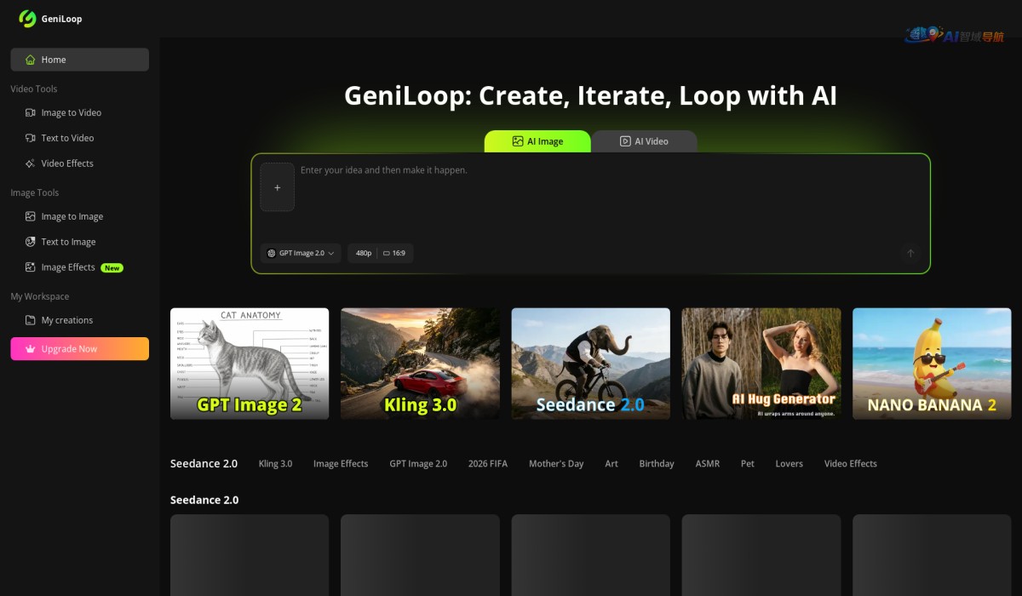Open the AI Hug Generator card
Screen dimensions: 1022x596
[x=761, y=364]
